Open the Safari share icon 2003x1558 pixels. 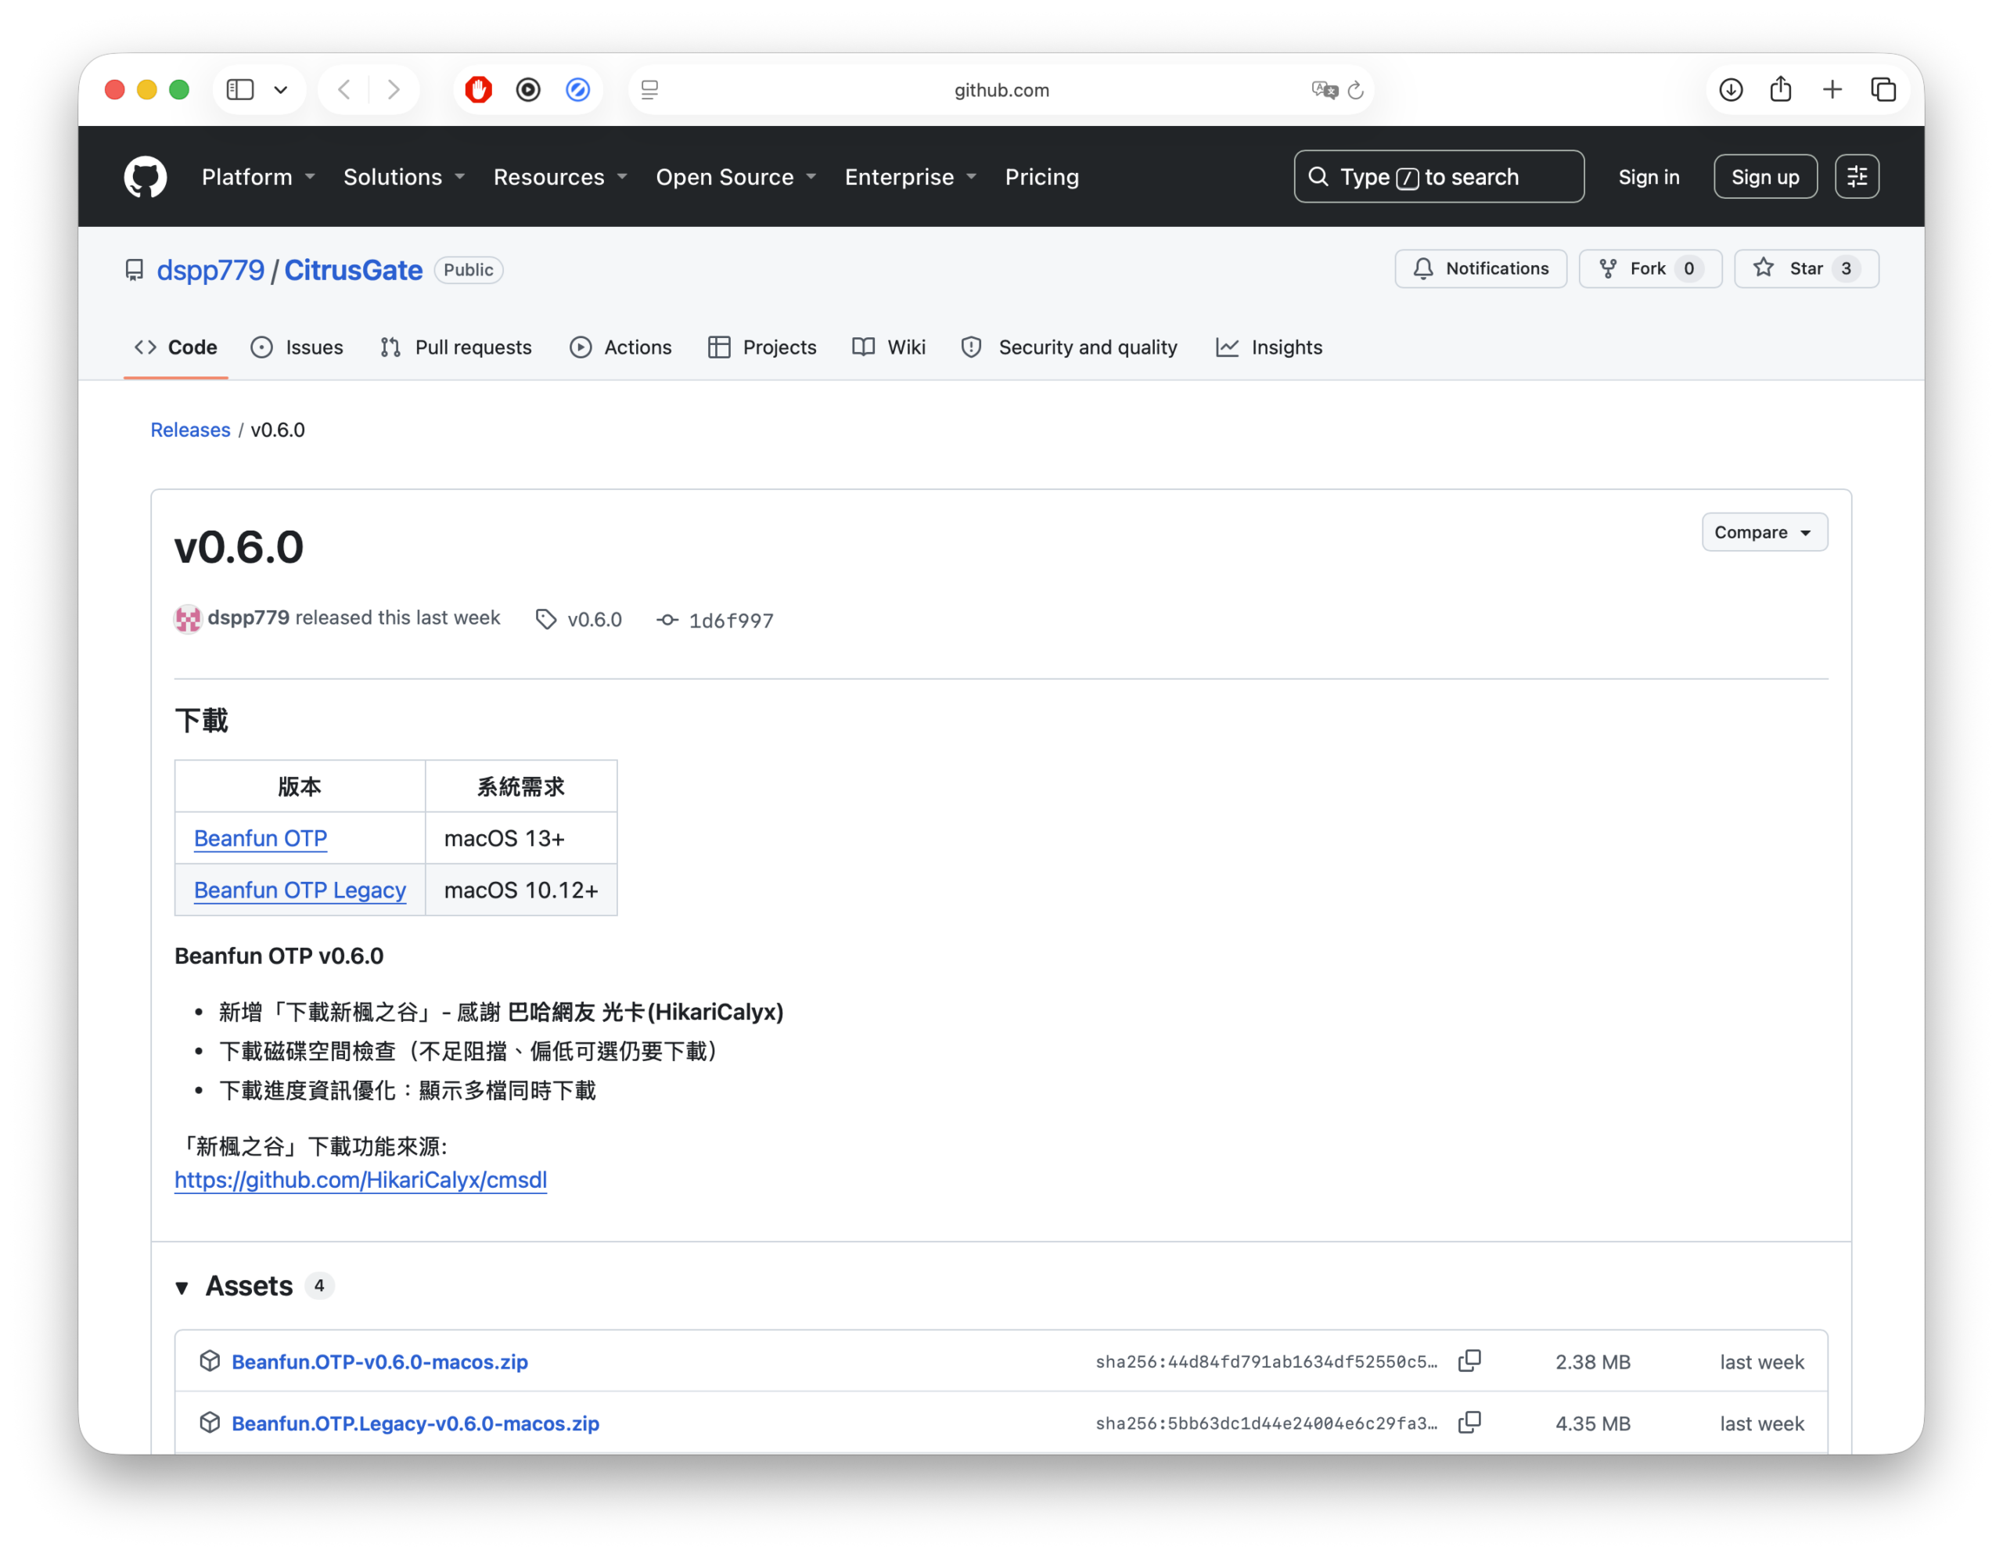coord(1781,89)
